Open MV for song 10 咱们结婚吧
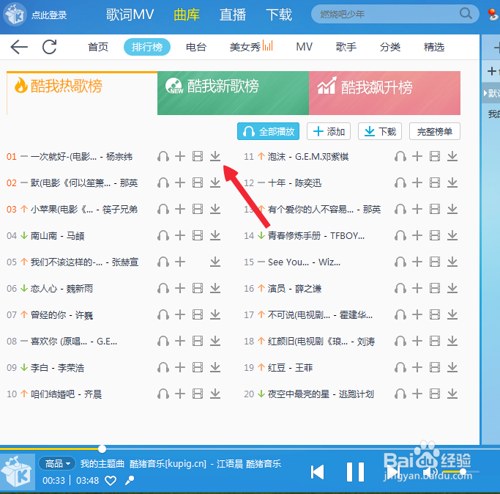Screen dimensions: 500x494 coord(198,394)
